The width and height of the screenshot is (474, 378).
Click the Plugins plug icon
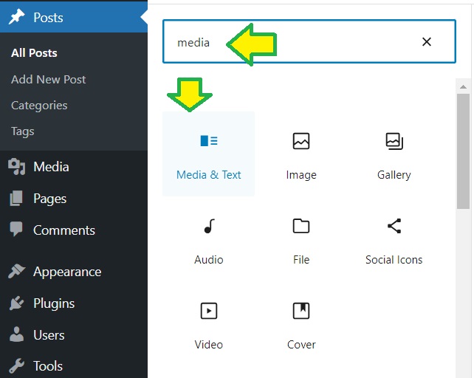click(x=17, y=303)
